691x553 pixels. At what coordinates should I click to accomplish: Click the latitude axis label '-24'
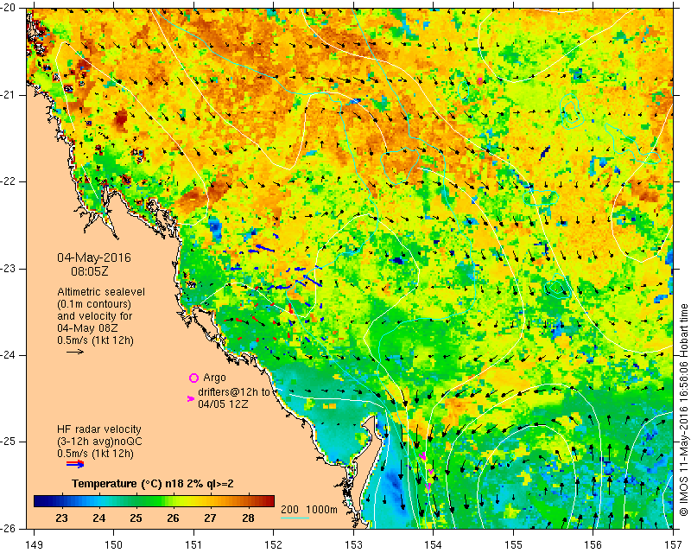point(9,355)
